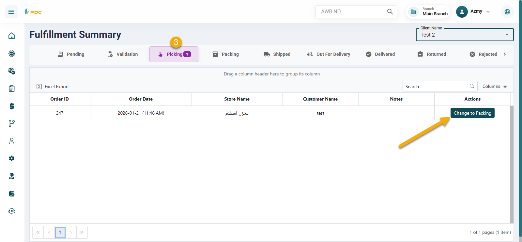Switch to the Shipped tab

(x=277, y=54)
